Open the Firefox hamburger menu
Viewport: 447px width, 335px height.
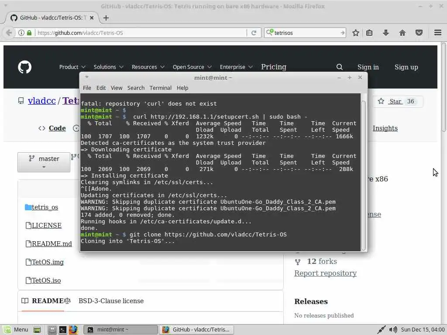pos(438,33)
